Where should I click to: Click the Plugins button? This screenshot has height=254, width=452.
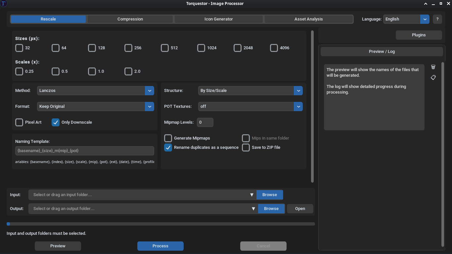tap(419, 35)
